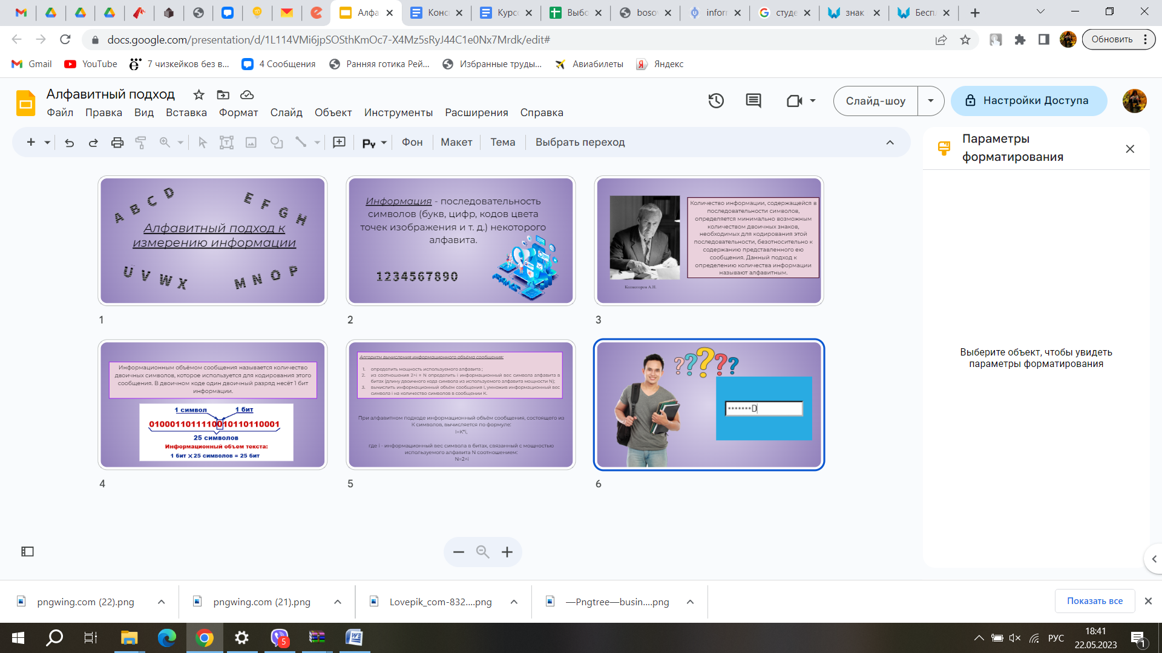Viewport: 1162px width, 653px height.
Task: Click the move to folder icon
Action: coord(223,95)
